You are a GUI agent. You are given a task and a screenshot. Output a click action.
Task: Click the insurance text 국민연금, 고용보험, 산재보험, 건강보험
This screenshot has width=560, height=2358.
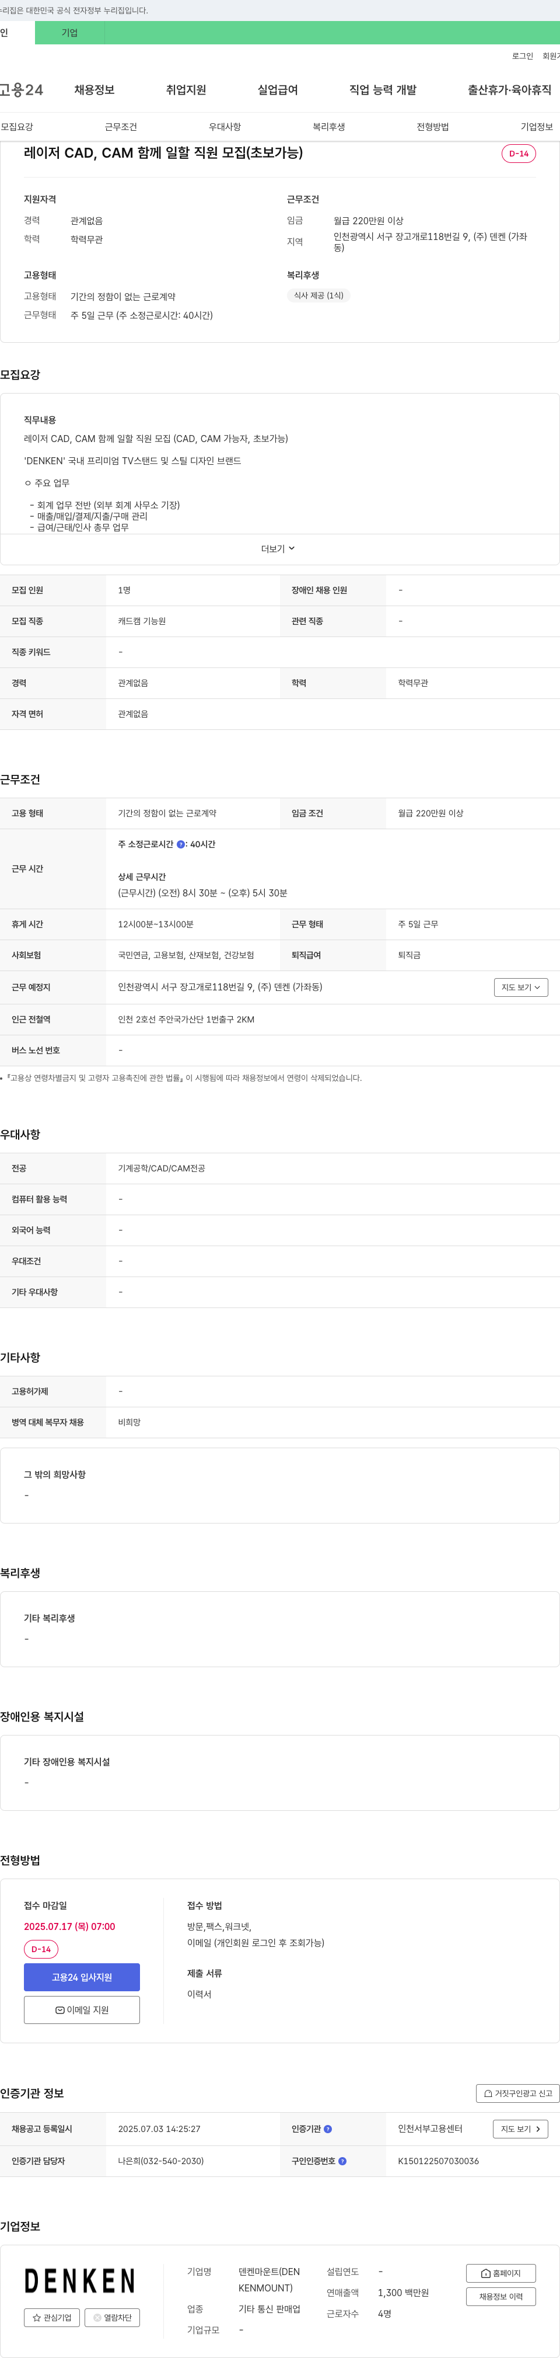(x=185, y=956)
